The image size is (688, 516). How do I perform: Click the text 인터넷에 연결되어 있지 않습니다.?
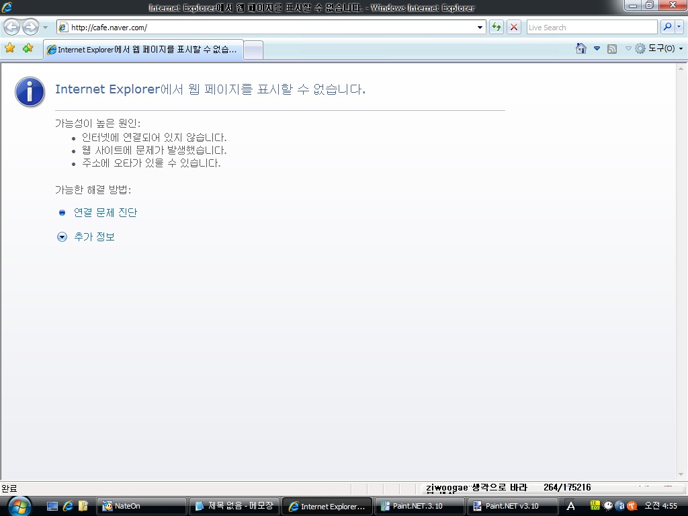click(154, 137)
